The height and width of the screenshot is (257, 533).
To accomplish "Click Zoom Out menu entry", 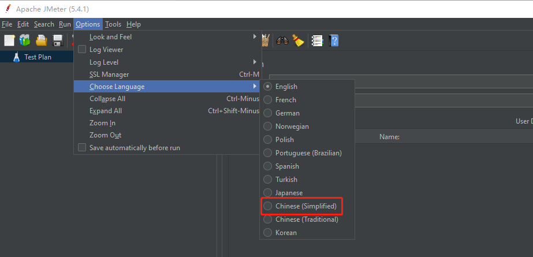I will (x=167, y=135).
